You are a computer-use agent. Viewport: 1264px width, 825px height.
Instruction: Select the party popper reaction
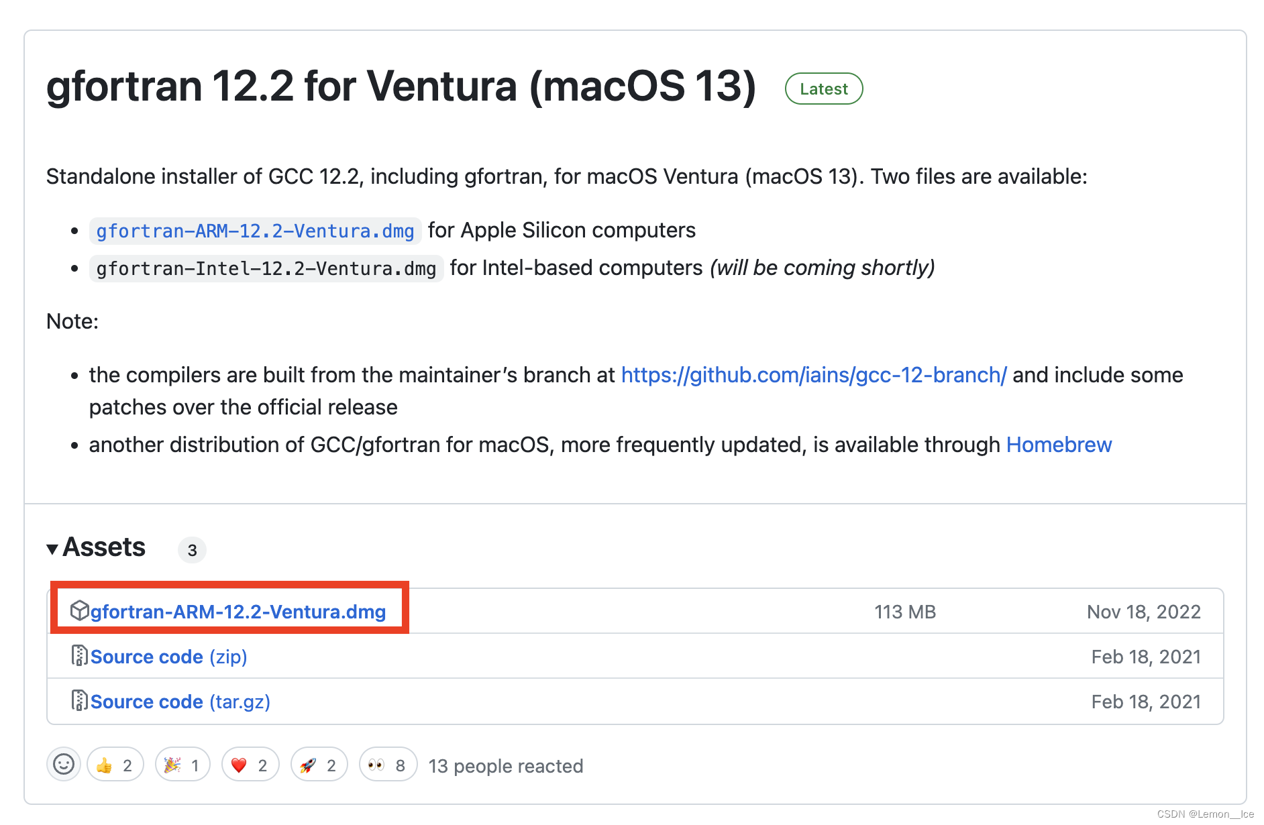182,764
